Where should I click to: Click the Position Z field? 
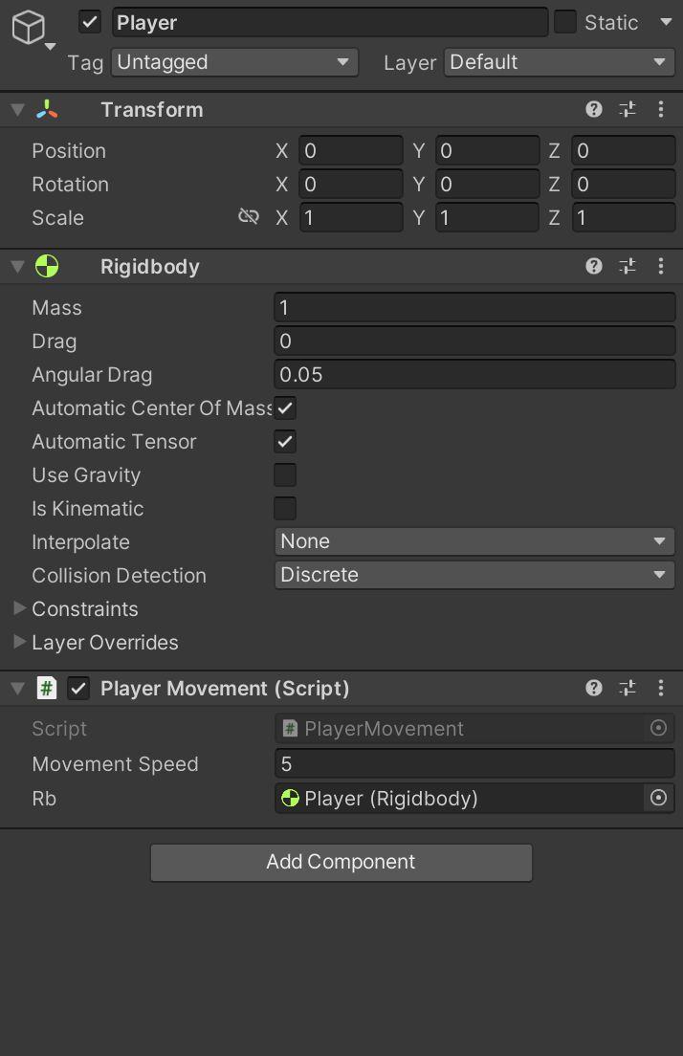pyautogui.click(x=624, y=150)
